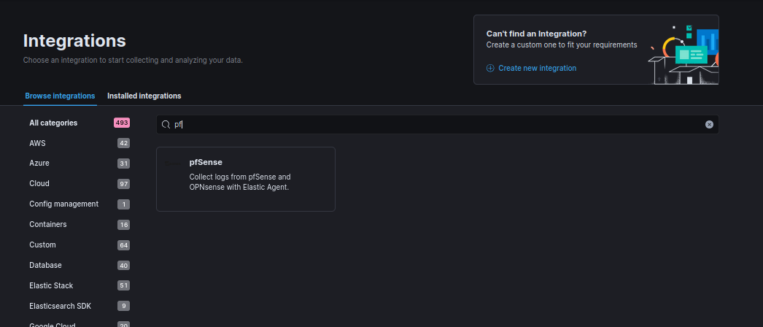Select the Azure category filter
This screenshot has height=327, width=763.
click(39, 163)
